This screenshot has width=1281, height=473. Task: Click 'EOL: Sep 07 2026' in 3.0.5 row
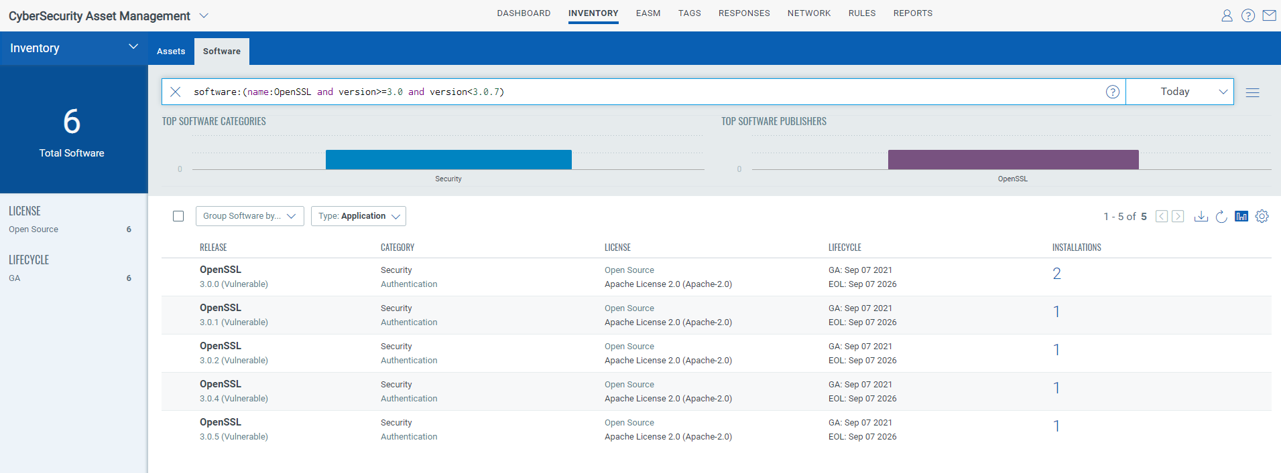click(x=863, y=437)
